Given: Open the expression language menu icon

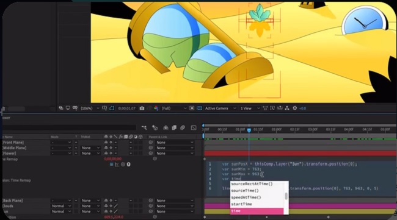Looking at the screenshot, I should pos(129,165).
